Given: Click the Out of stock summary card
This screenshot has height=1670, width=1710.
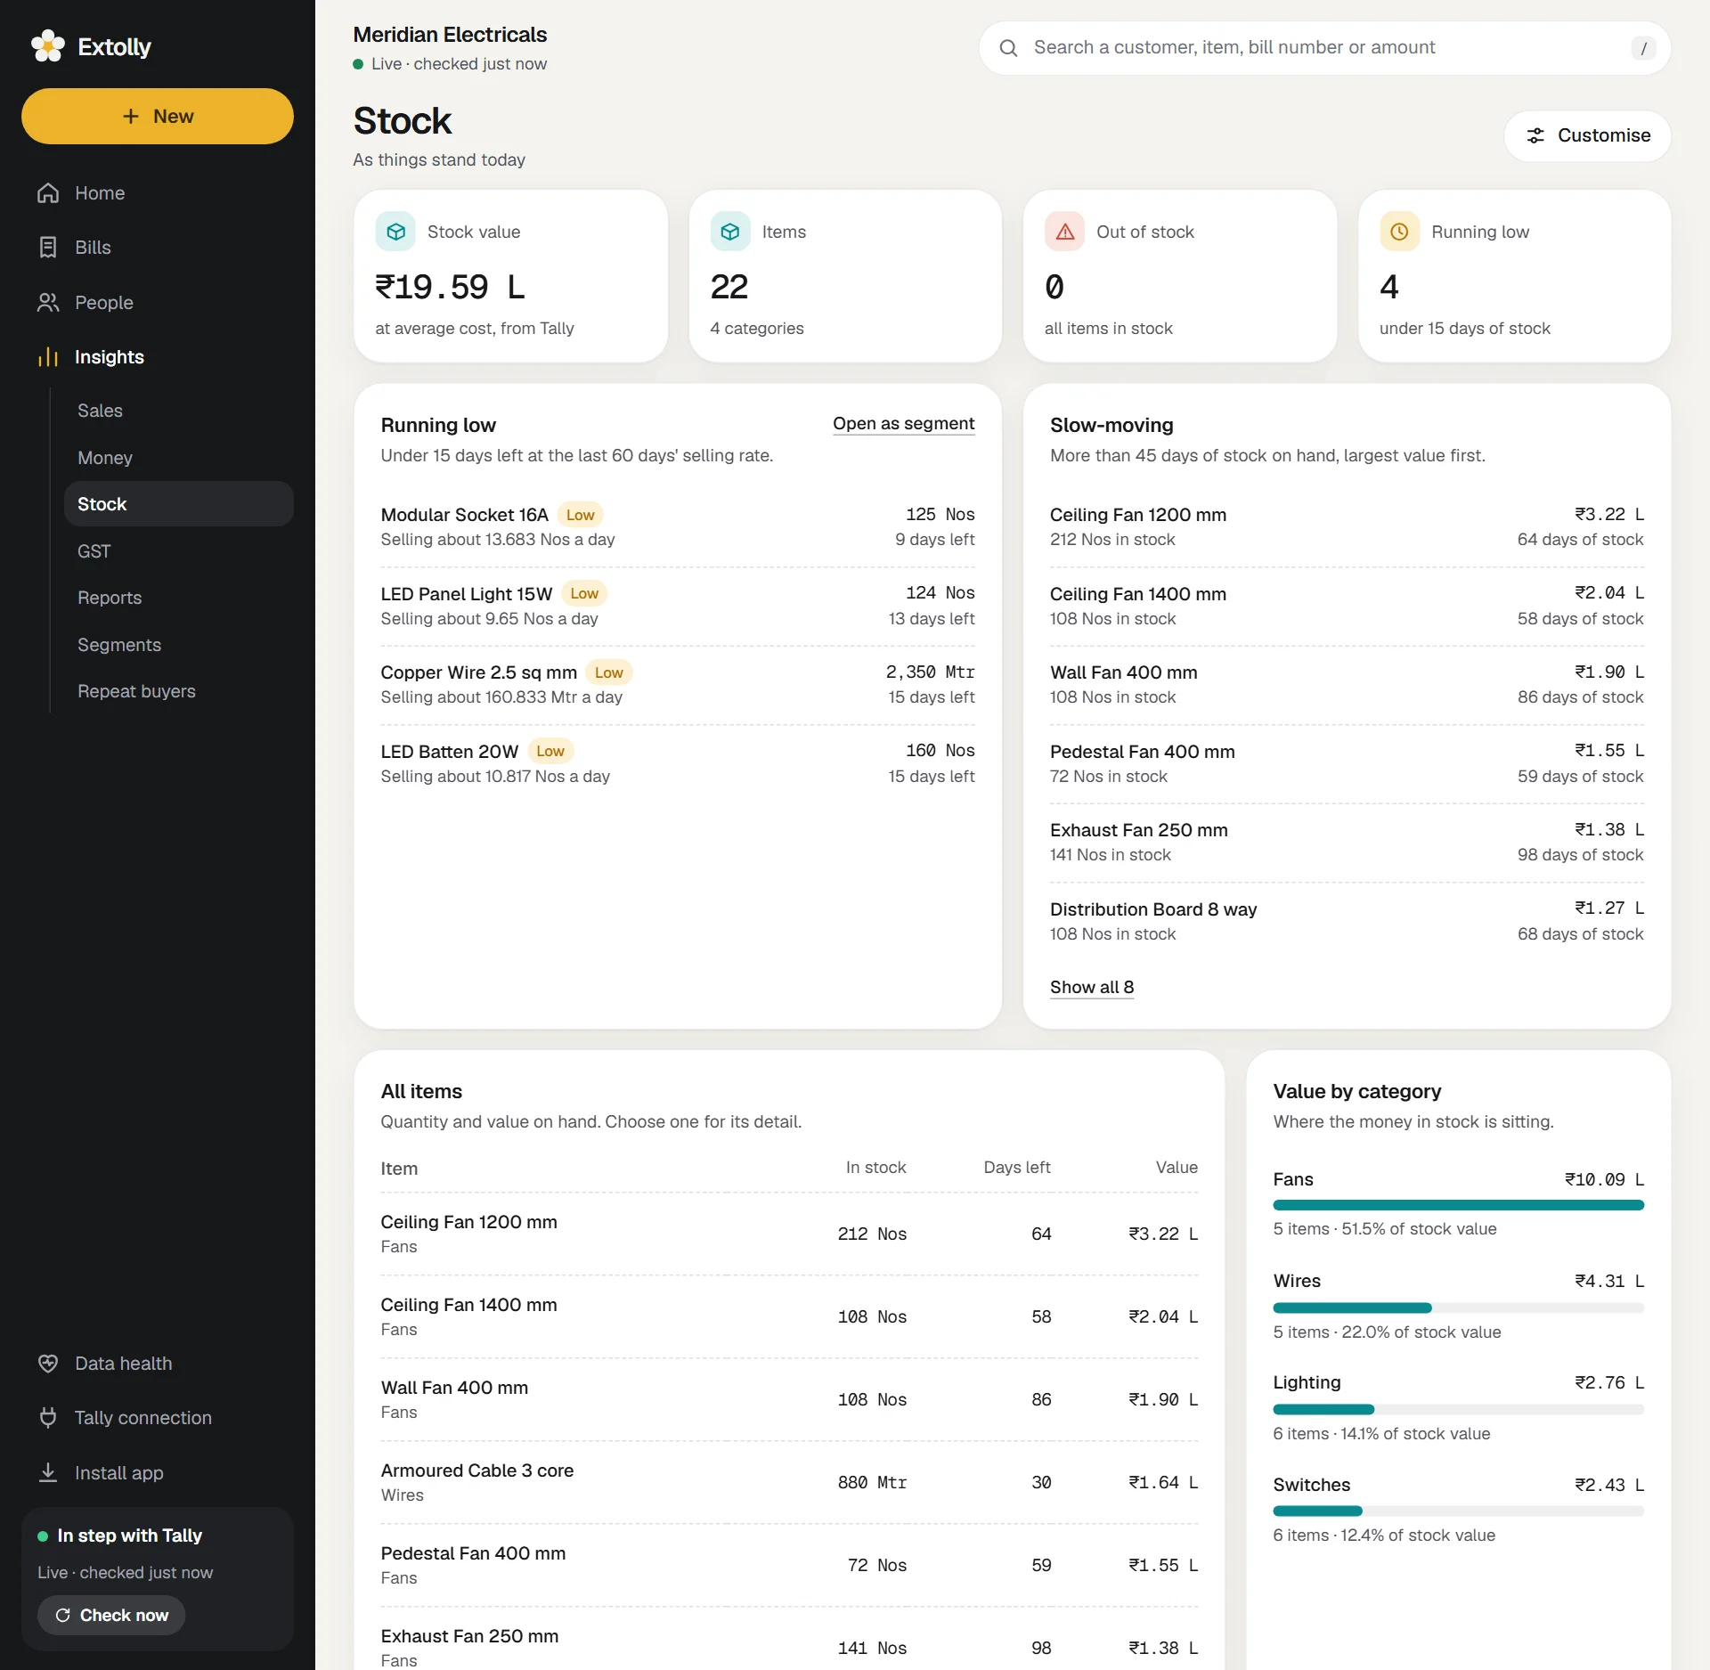Looking at the screenshot, I should coord(1179,276).
